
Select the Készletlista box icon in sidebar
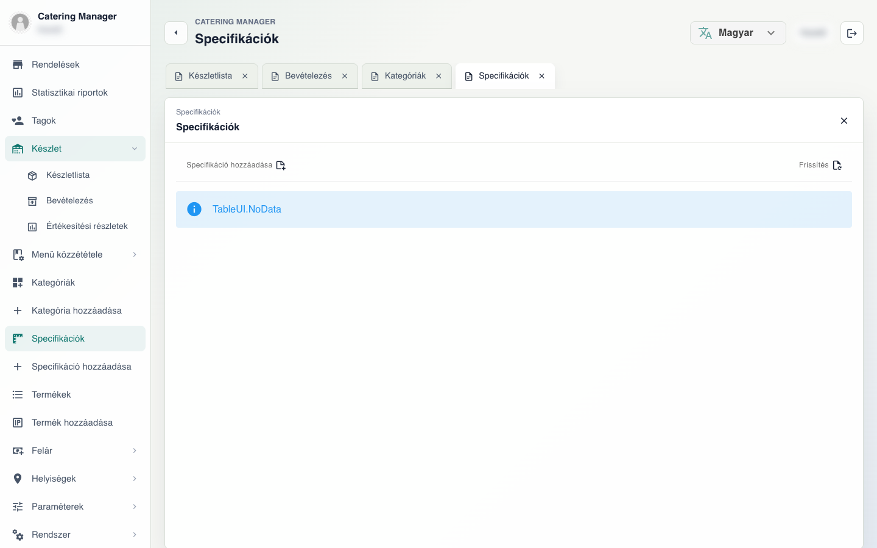tap(32, 175)
